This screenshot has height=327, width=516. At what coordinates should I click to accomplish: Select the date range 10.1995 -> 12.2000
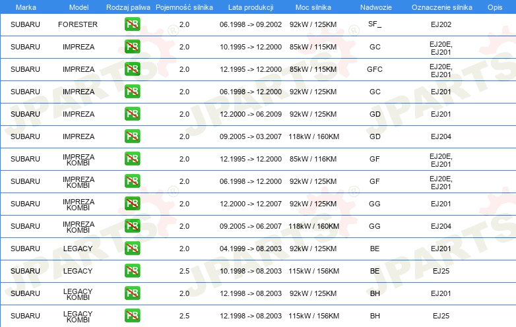(x=251, y=47)
